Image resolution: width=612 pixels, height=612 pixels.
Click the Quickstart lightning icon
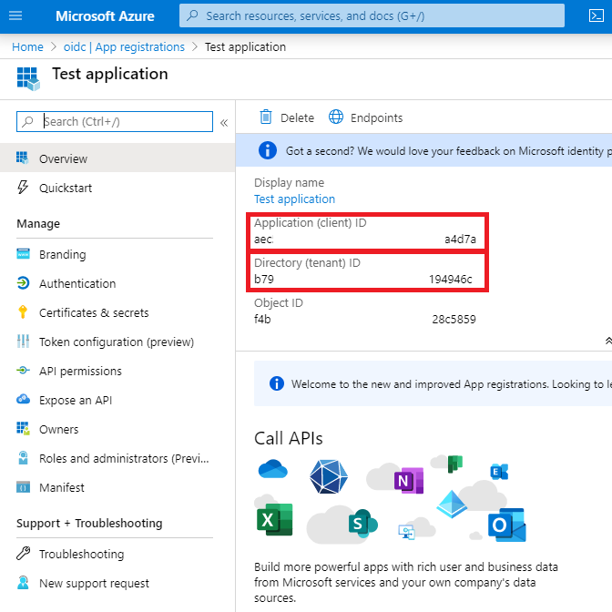pos(23,188)
